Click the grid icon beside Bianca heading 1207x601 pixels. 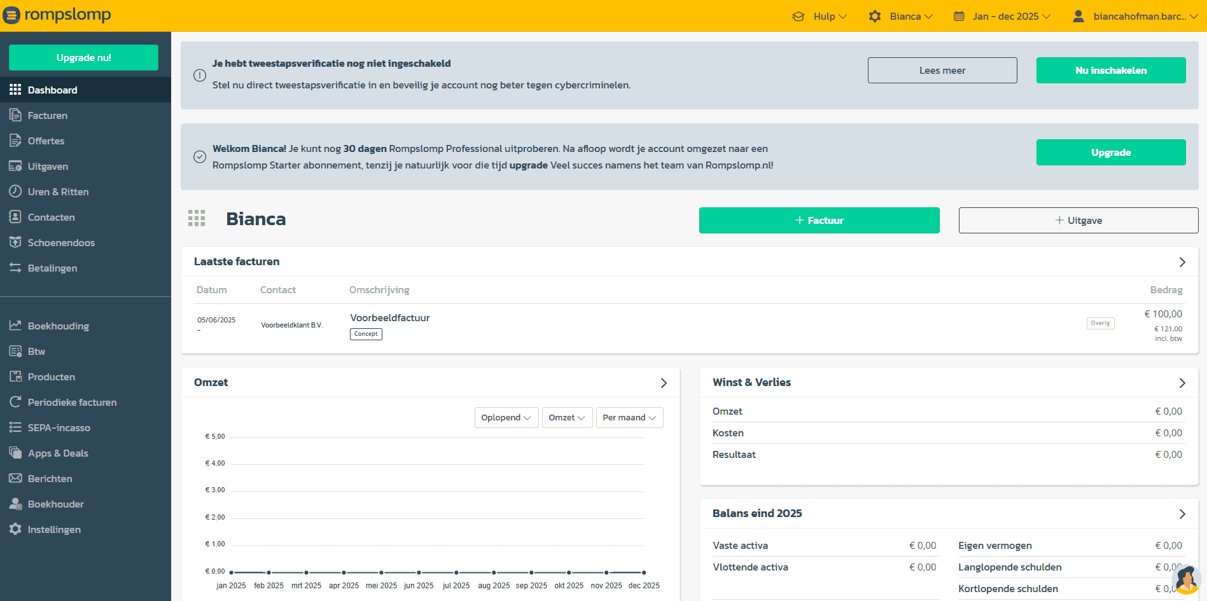(x=197, y=218)
